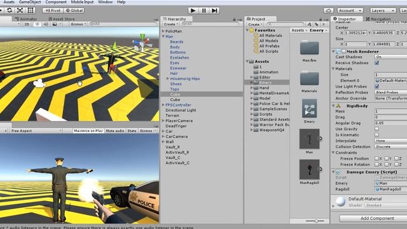Click the Add Component button

(x=377, y=218)
